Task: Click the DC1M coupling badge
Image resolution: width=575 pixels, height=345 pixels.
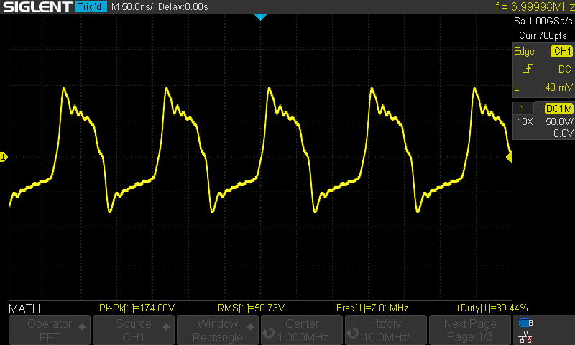Action: [x=559, y=109]
